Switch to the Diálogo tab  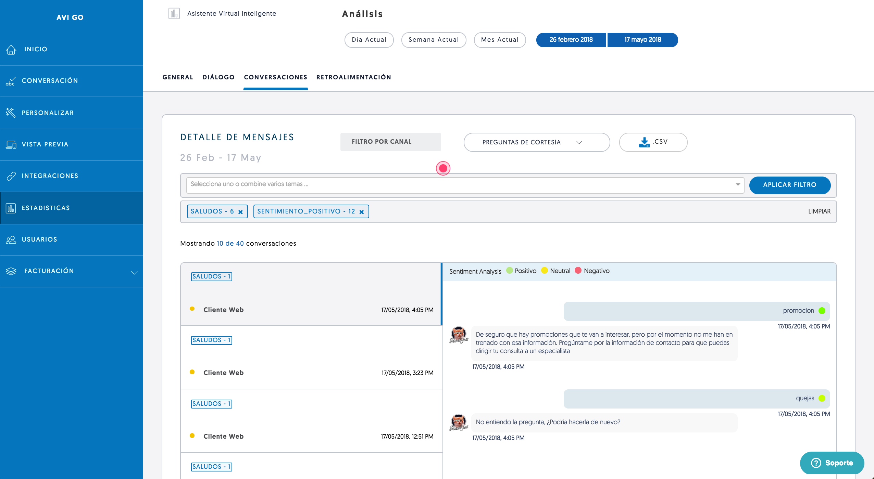[218, 77]
